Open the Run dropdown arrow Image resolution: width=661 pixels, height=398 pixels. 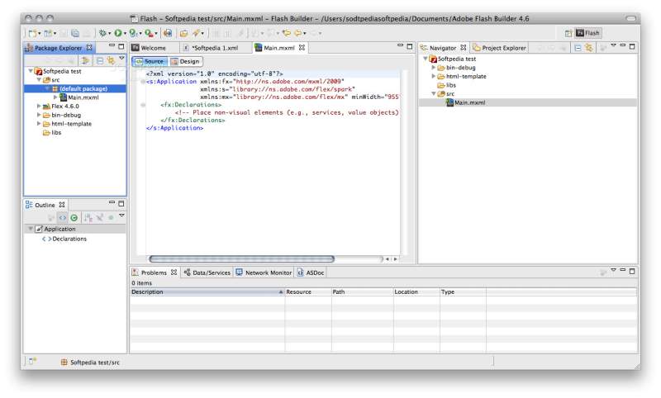[125, 33]
